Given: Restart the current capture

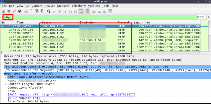Looking at the screenshot, I should [14, 11].
